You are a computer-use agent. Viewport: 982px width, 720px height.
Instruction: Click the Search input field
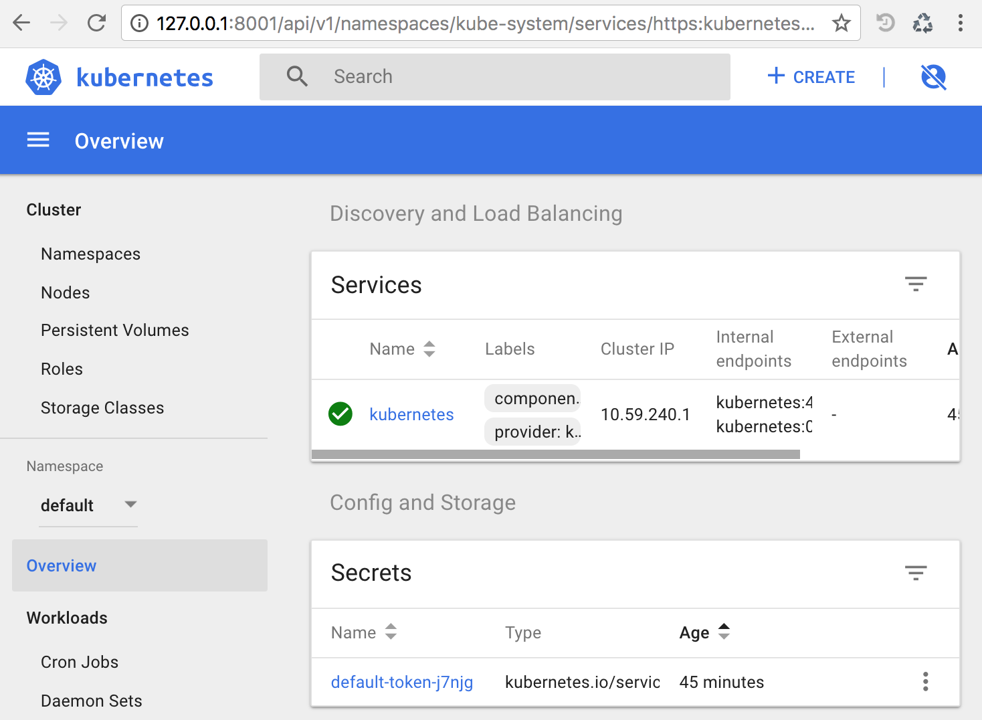(494, 77)
